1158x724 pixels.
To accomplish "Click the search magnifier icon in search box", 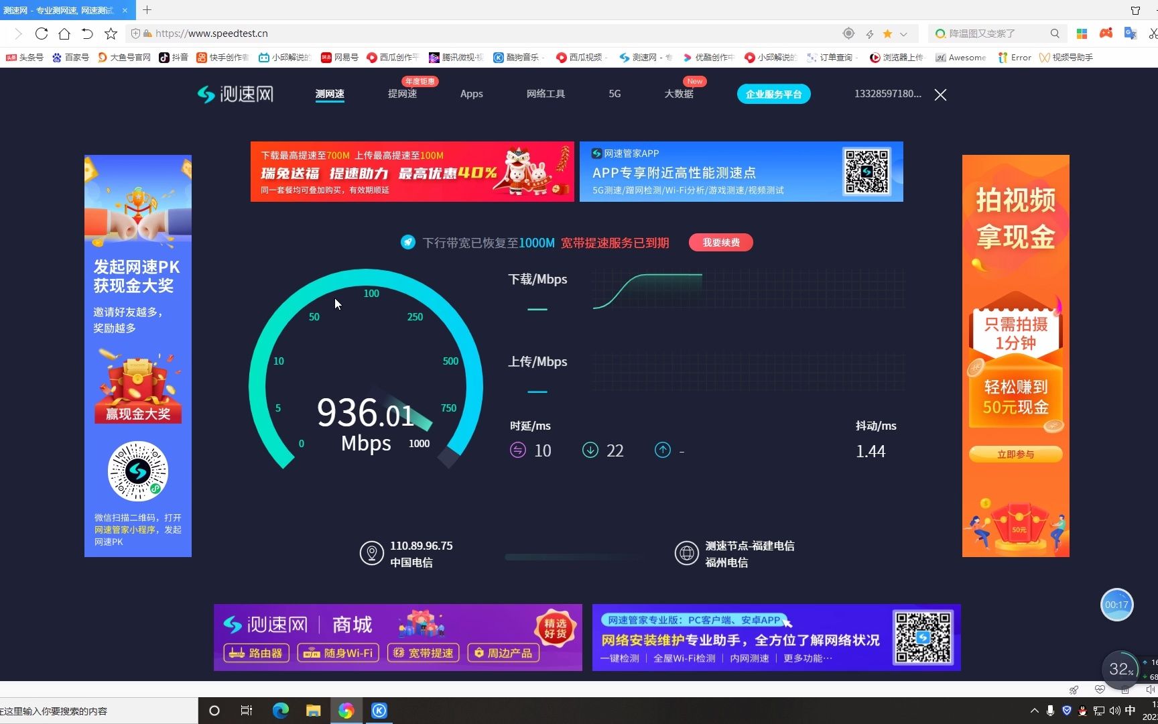I will (1055, 34).
